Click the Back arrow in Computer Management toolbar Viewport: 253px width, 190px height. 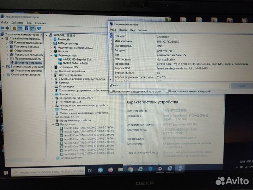(x=2, y=28)
